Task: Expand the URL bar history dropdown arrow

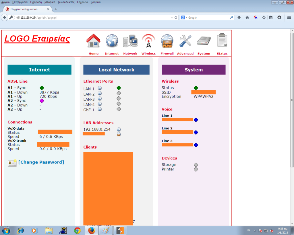Action: pos(172,18)
